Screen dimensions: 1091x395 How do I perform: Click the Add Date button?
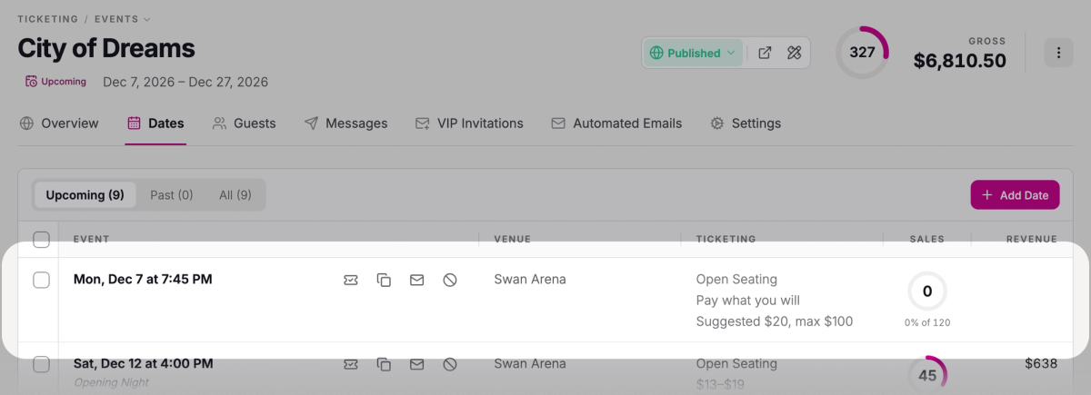[1015, 194]
